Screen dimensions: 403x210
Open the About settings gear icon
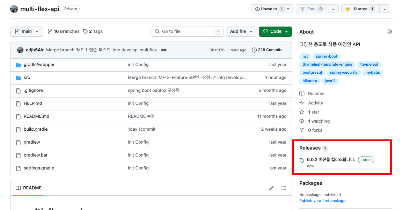[390, 31]
